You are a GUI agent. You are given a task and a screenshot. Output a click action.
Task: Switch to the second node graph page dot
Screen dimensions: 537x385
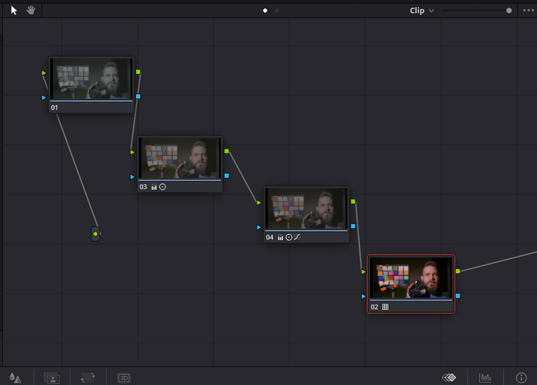pyautogui.click(x=277, y=11)
